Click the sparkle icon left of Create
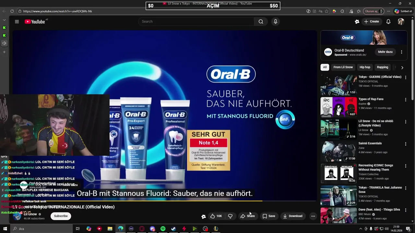The width and height of the screenshot is (415, 233). (x=357, y=22)
